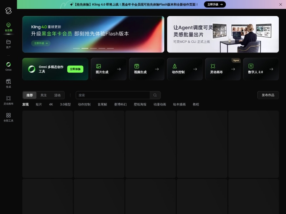Click the 立即体验 button on Omni card
This screenshot has height=214, width=286.
[x=75, y=69]
